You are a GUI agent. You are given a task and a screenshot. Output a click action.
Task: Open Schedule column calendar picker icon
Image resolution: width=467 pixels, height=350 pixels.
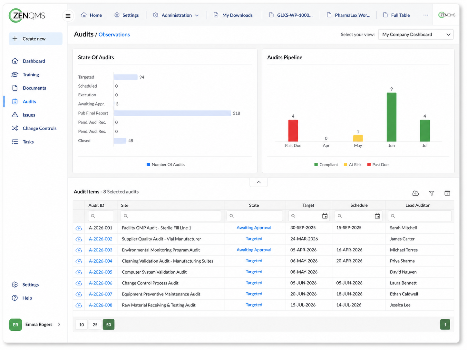(377, 216)
